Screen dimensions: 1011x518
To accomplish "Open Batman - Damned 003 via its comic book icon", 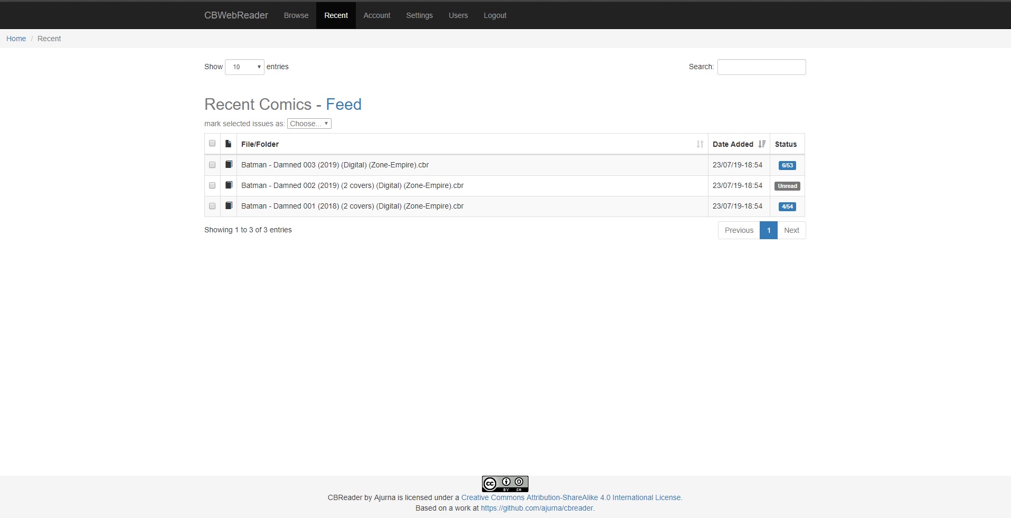I will pos(228,164).
